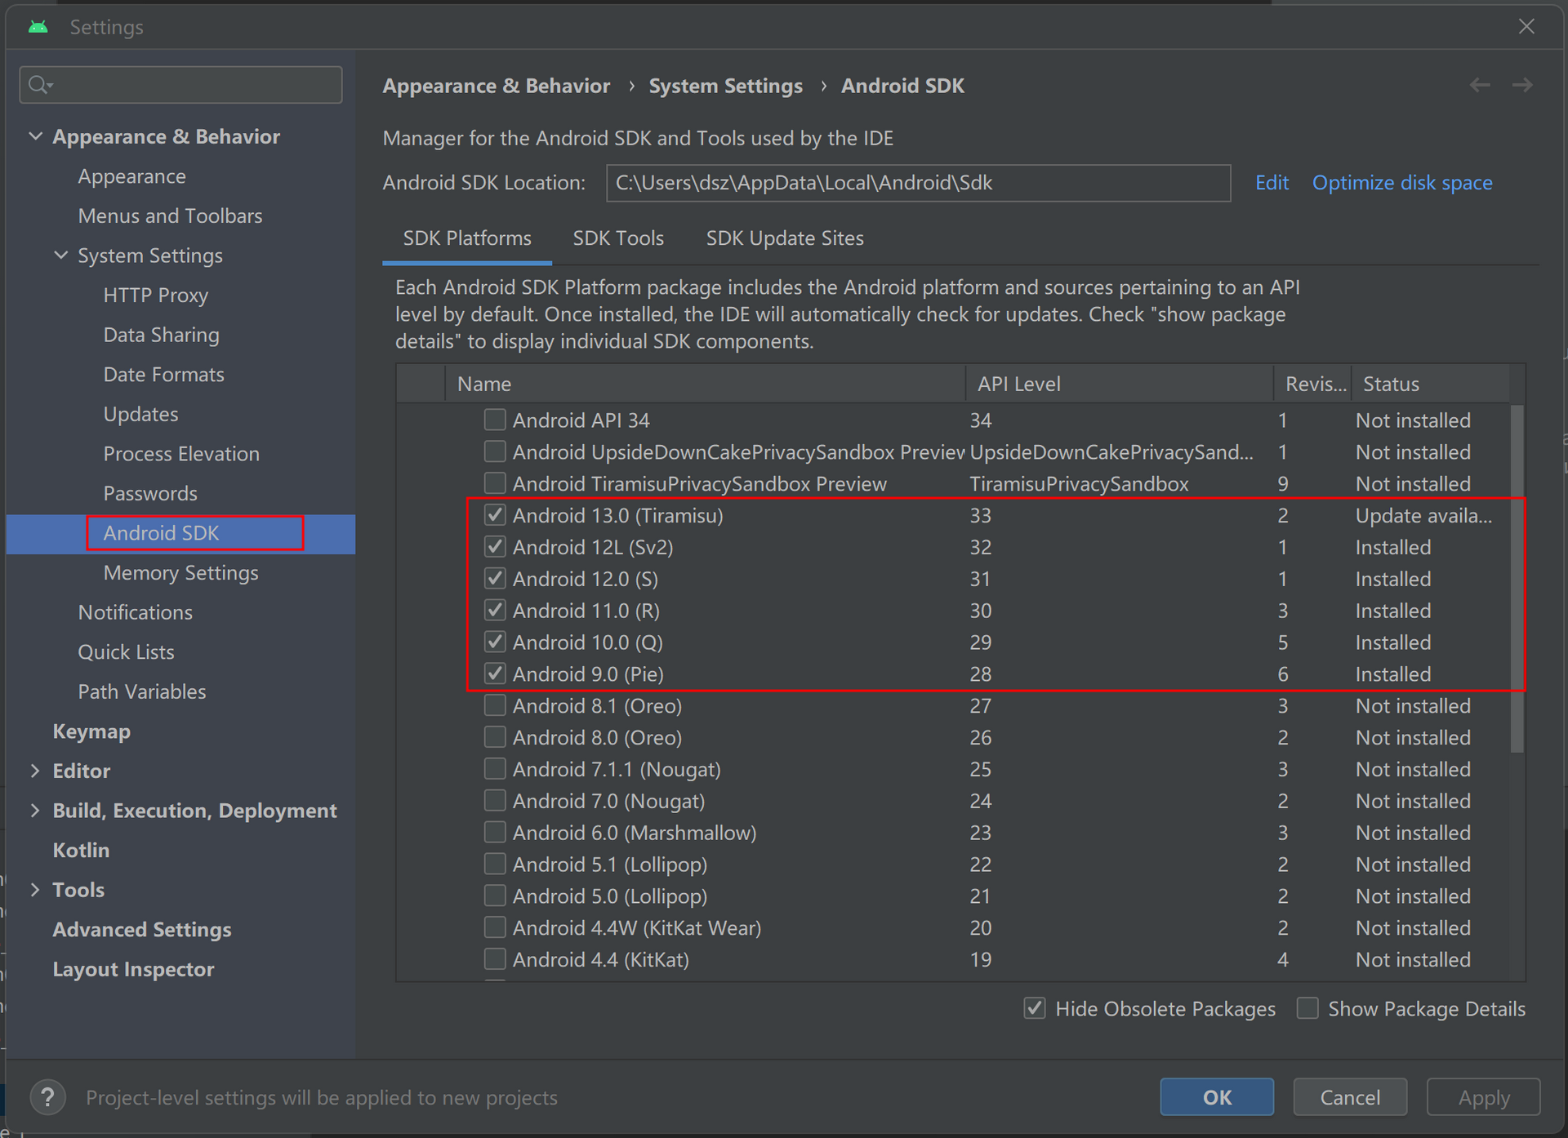Screen dimensions: 1568x1138
Task: Open Layout Inspector settings
Action: (134, 969)
